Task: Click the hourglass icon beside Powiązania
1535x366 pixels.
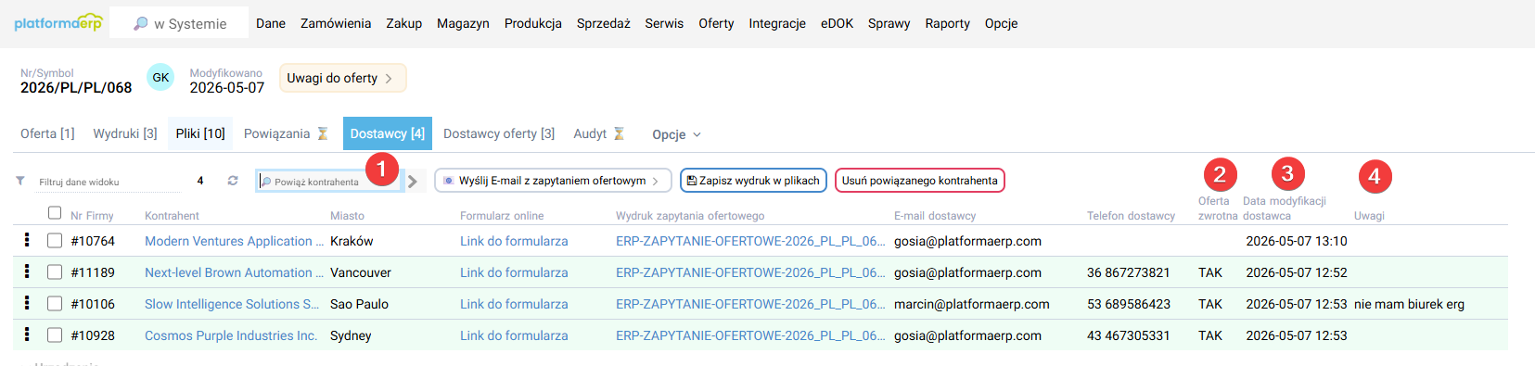Action: (x=323, y=133)
